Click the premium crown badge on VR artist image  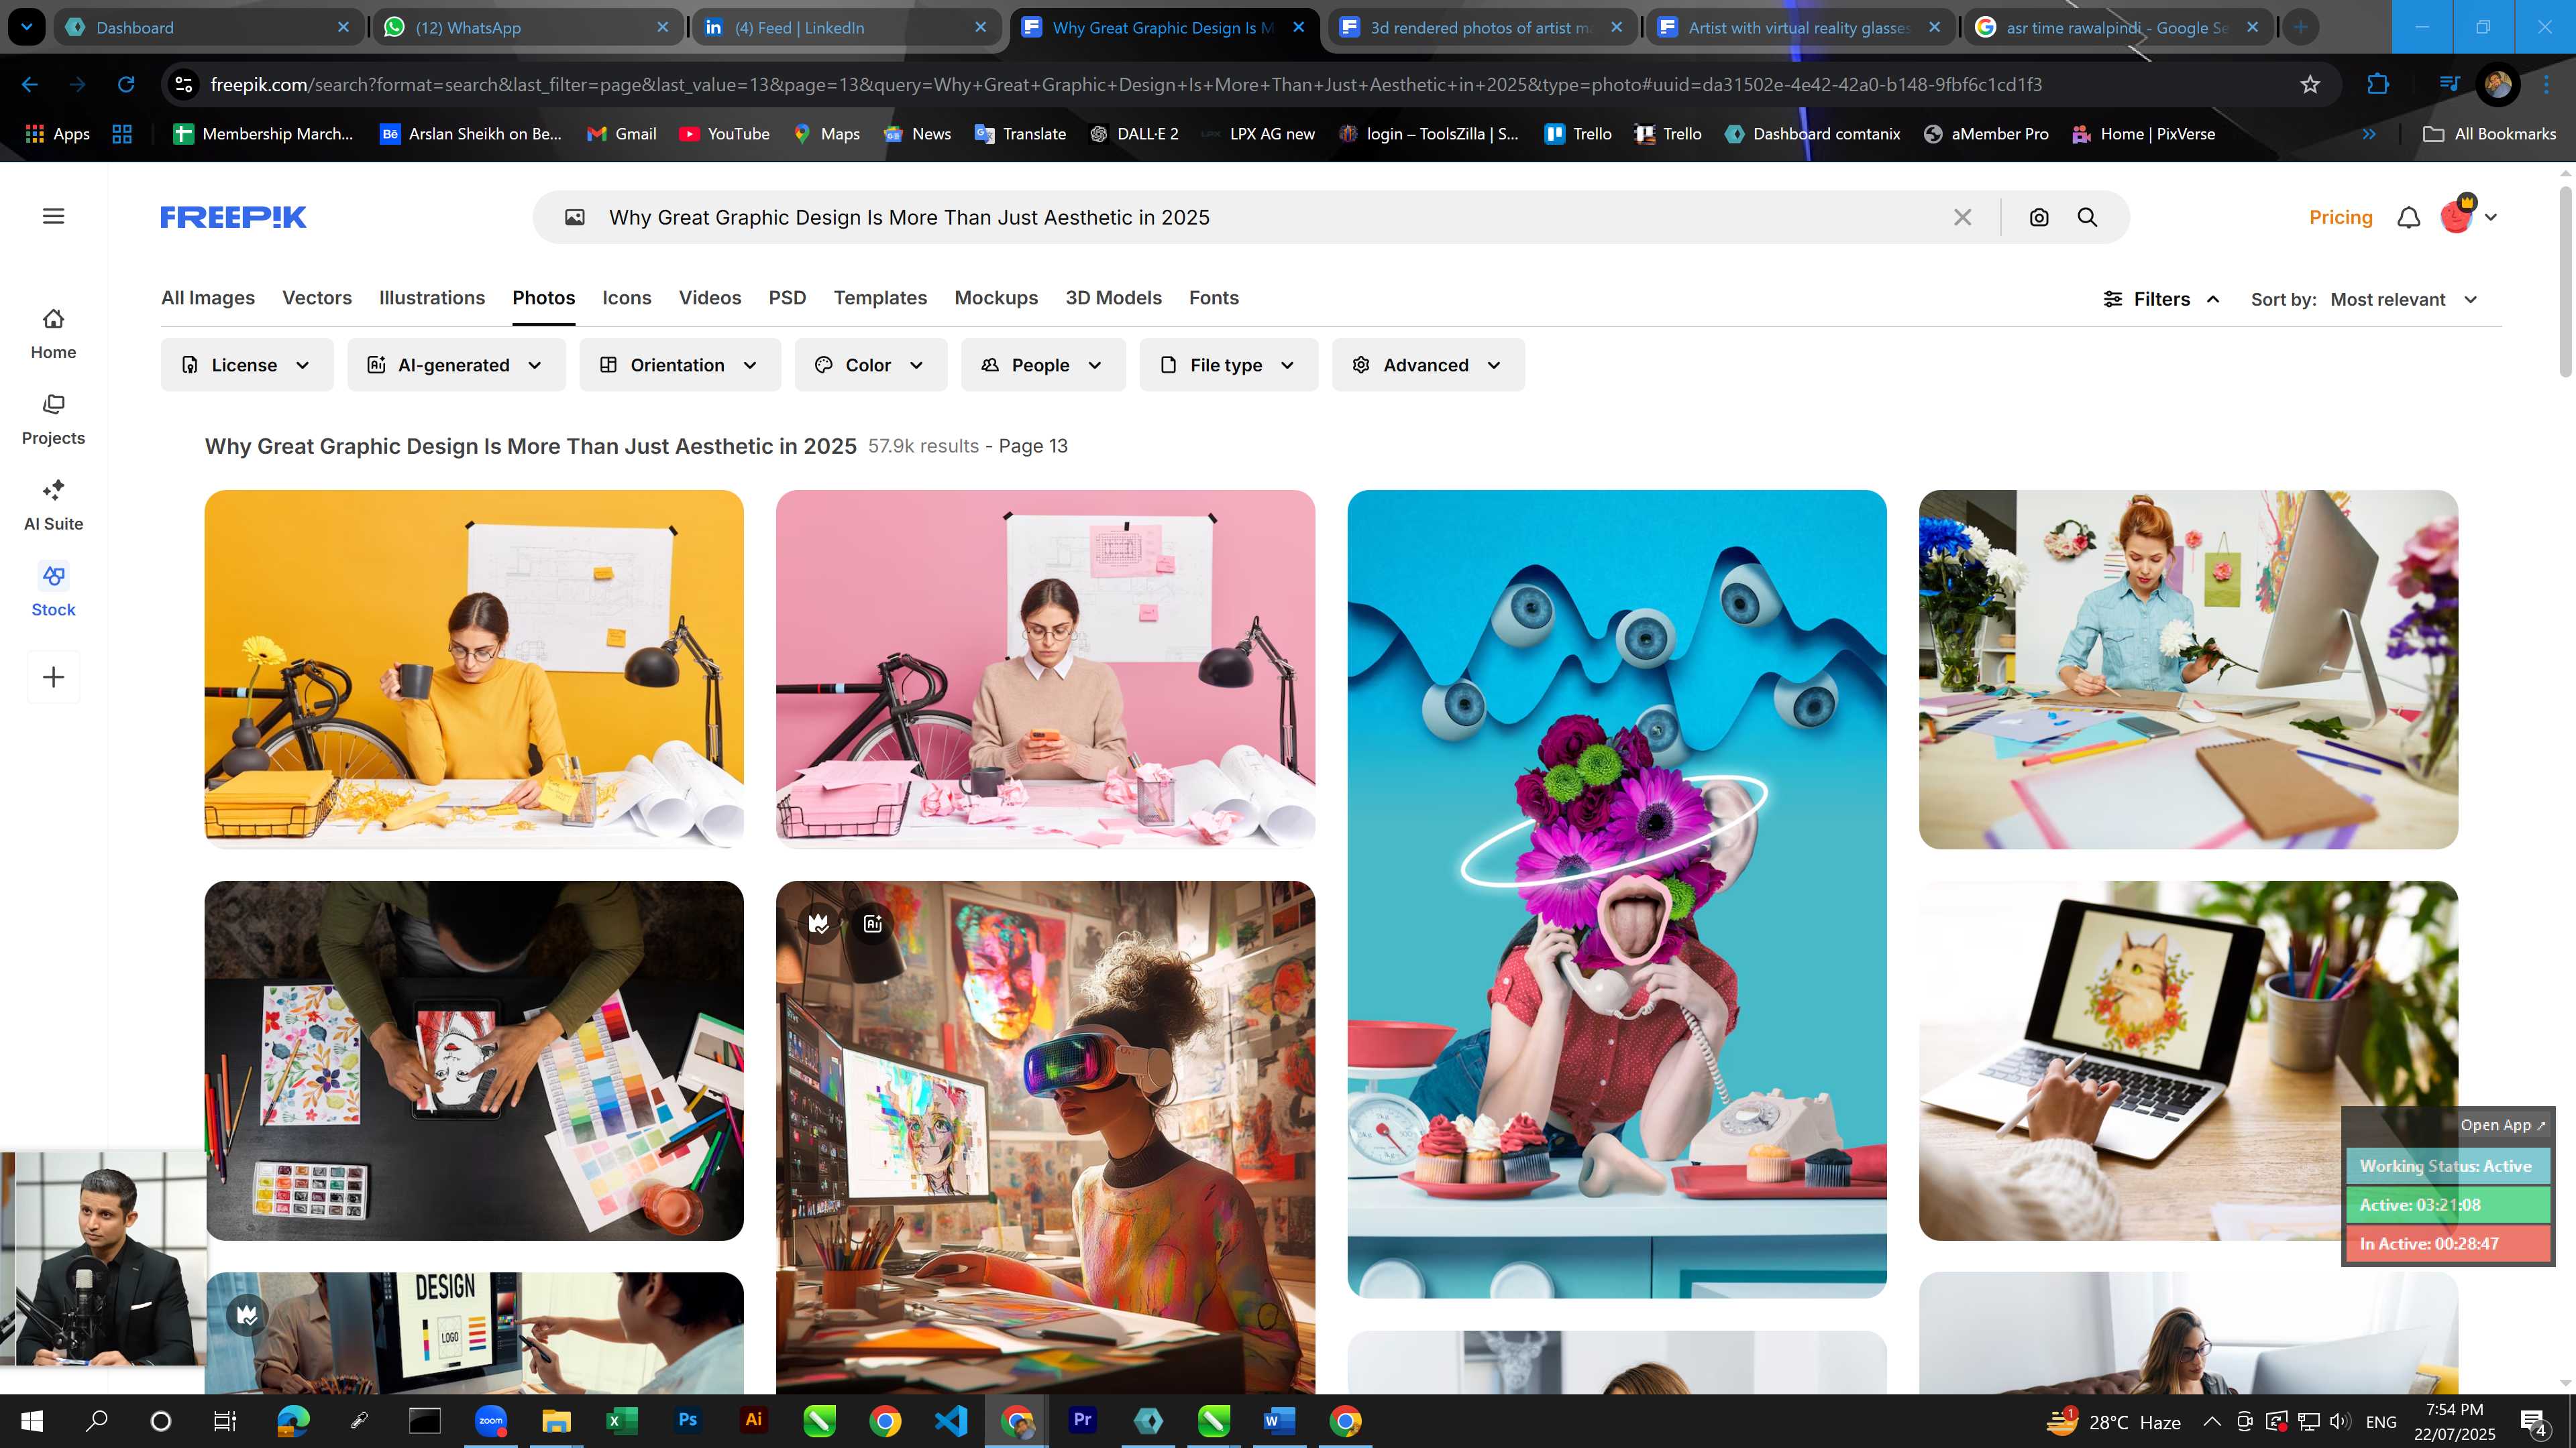(819, 923)
